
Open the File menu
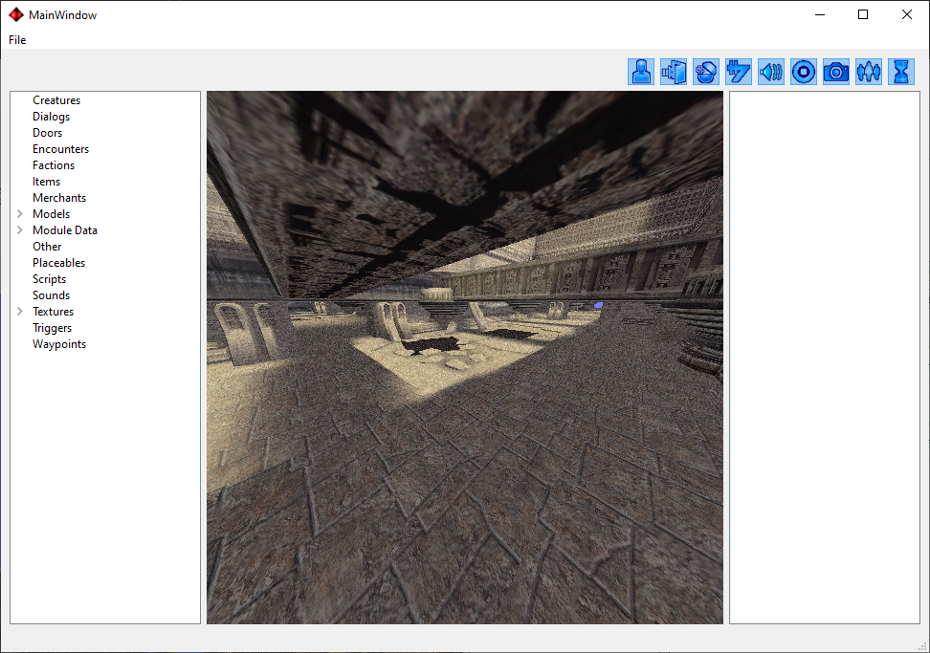click(x=17, y=40)
